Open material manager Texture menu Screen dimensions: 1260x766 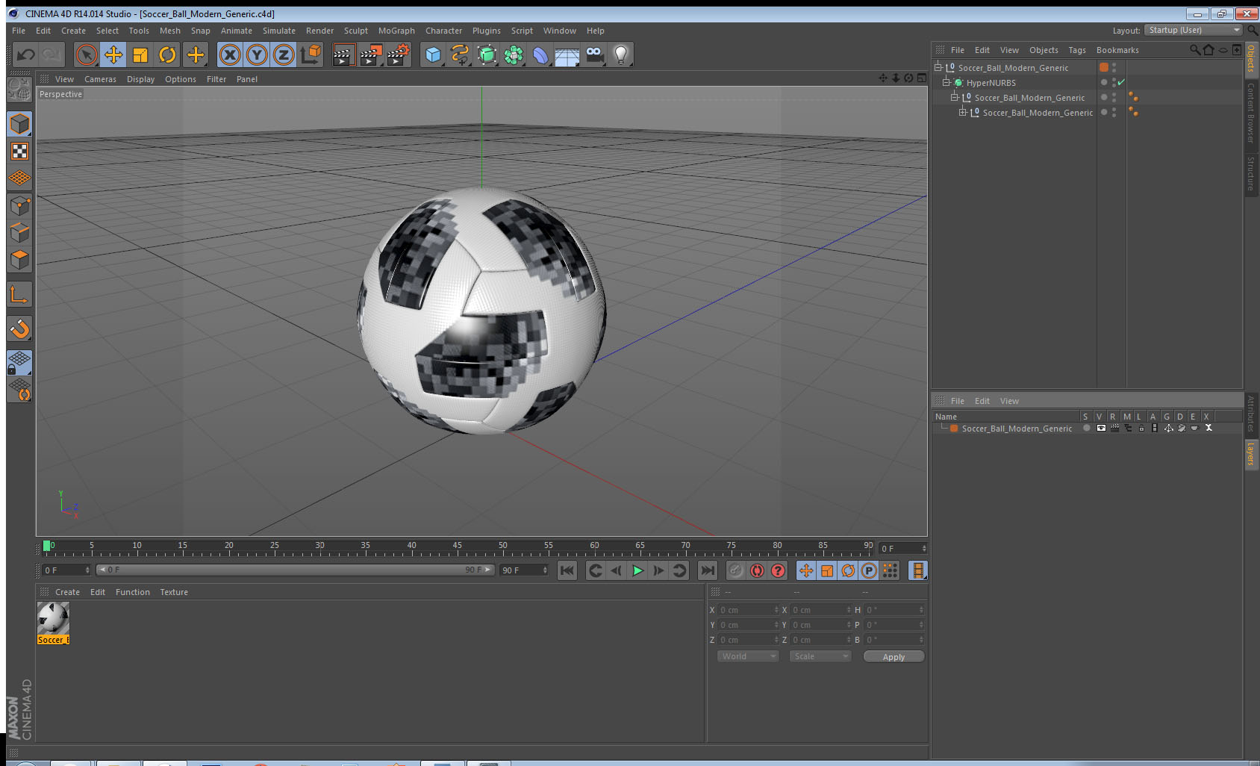pos(174,592)
